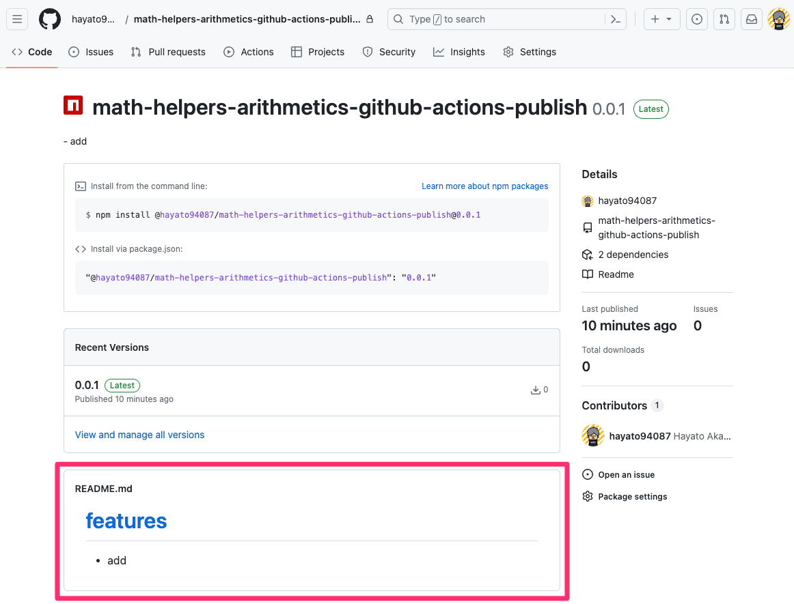Click the dependencies package icon
Screen dimensions: 794x604
588,255
